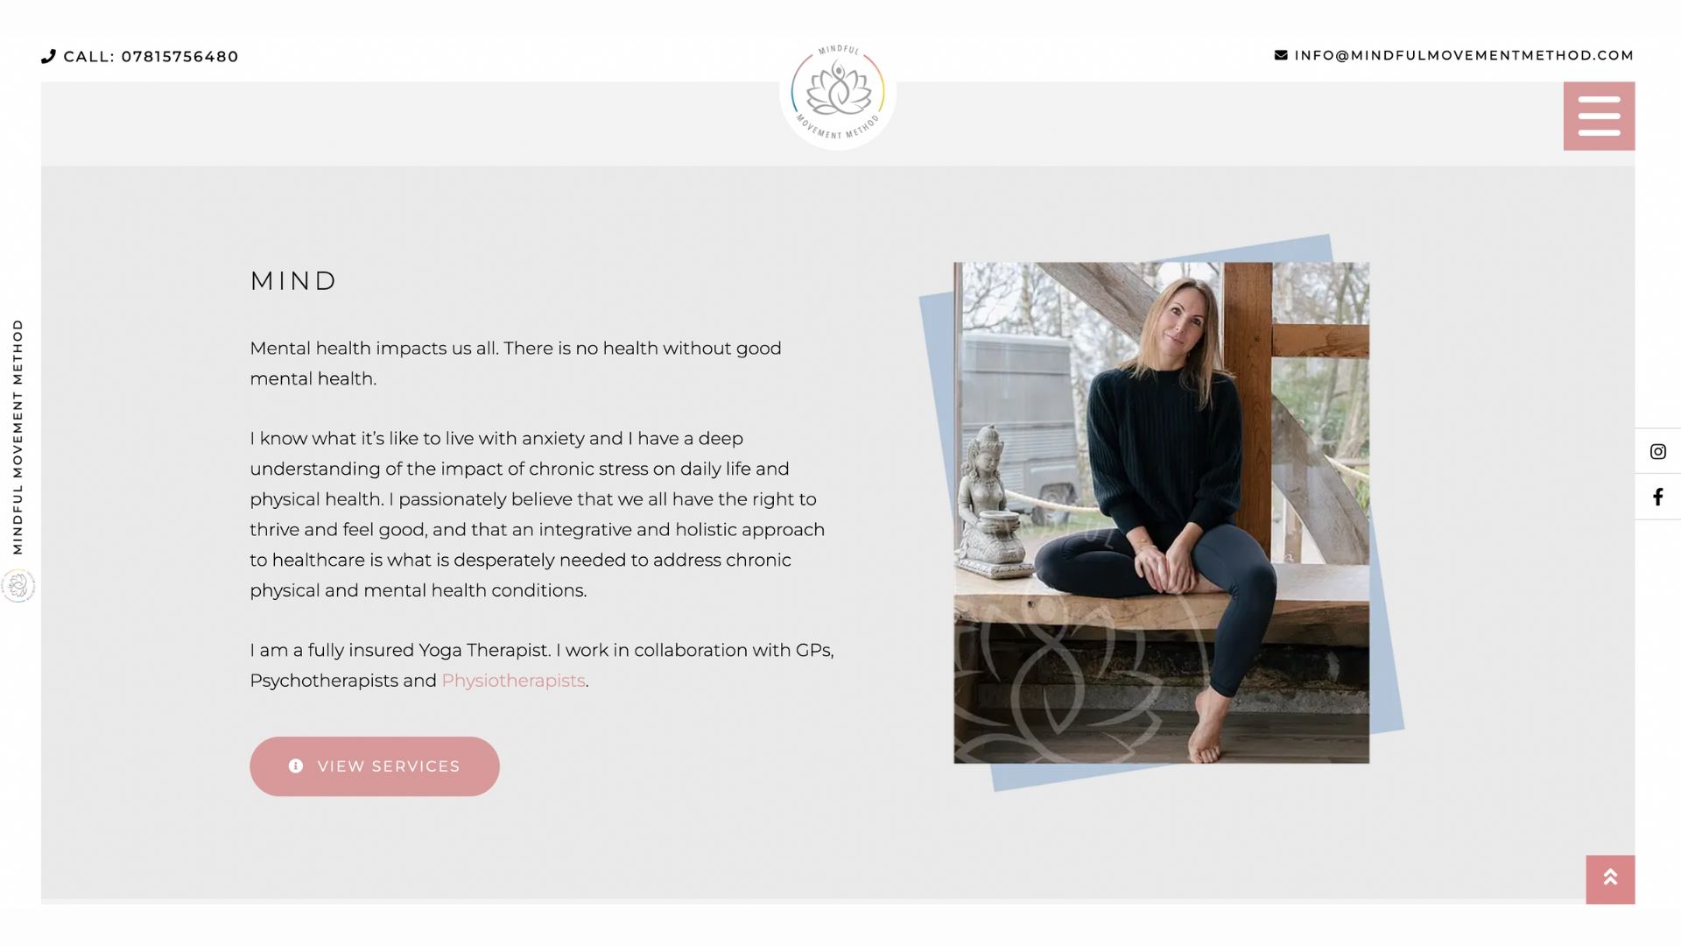The height and width of the screenshot is (946, 1681).
Task: Visit the Instagram profile icon
Action: click(1657, 451)
